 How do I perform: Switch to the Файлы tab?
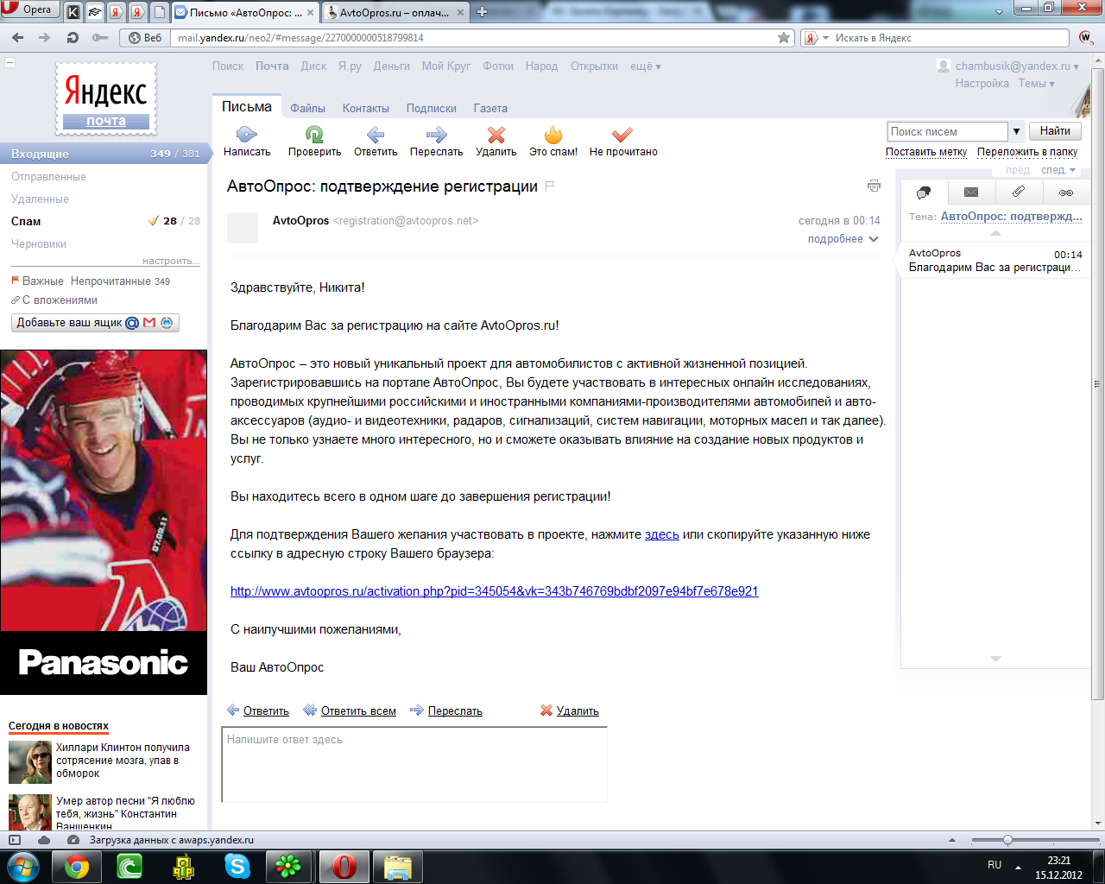click(307, 109)
